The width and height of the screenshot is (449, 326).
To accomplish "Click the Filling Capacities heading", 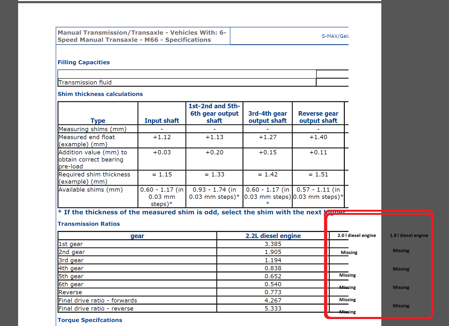I will 84,62.
